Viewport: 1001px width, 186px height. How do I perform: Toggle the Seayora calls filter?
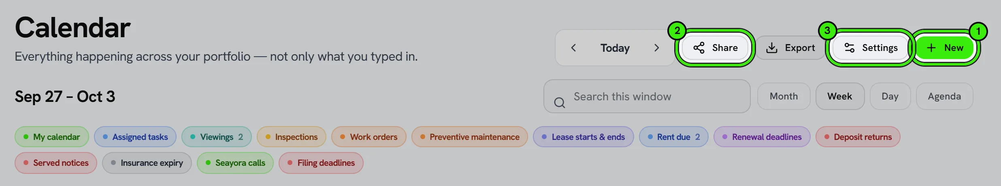click(x=235, y=163)
